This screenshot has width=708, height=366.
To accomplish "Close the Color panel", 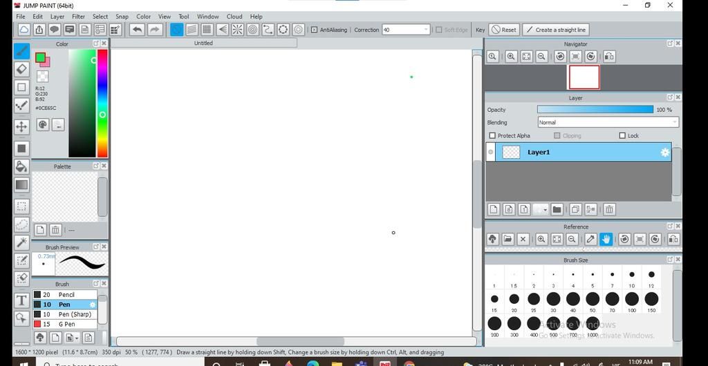I will click(104, 44).
